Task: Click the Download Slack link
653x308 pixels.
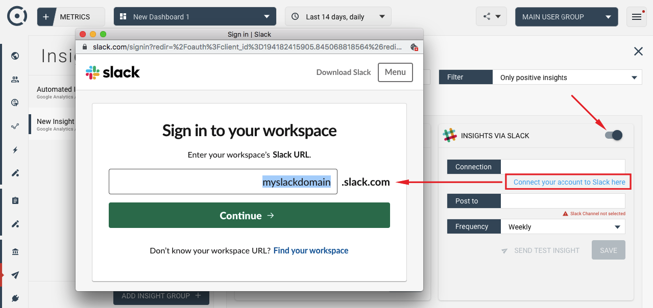Action: [344, 72]
